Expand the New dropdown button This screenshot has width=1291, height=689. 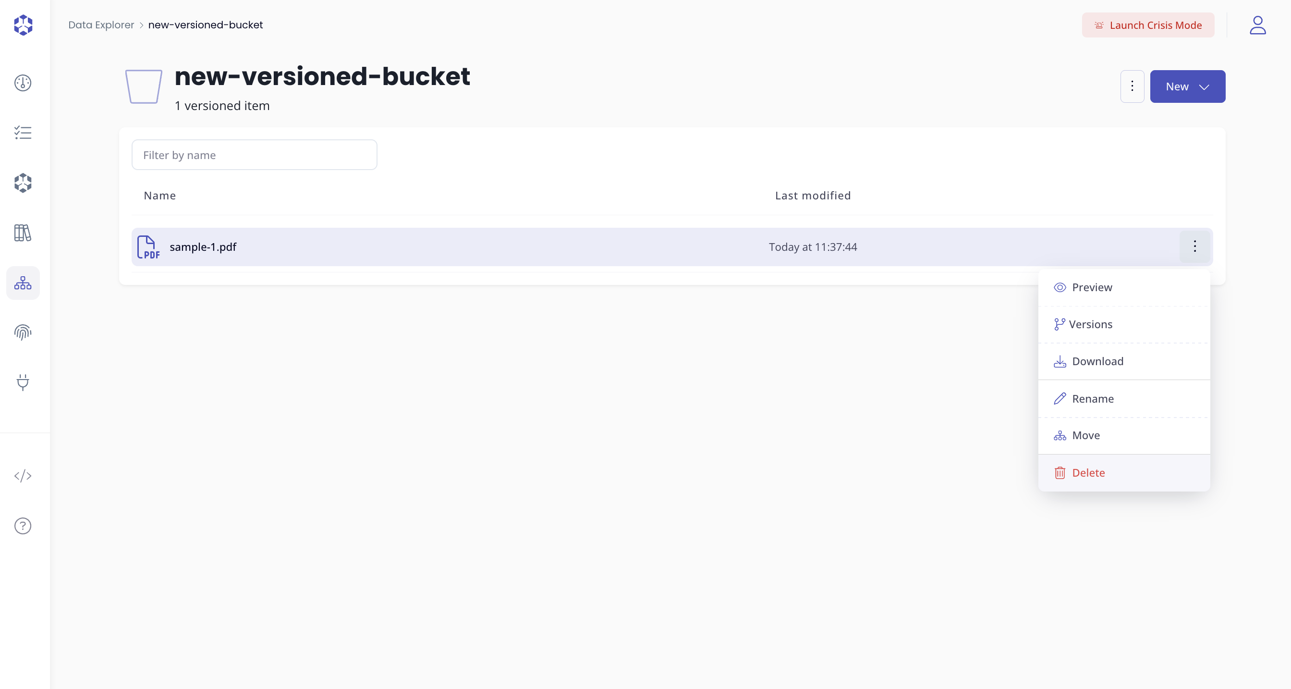click(x=1187, y=87)
